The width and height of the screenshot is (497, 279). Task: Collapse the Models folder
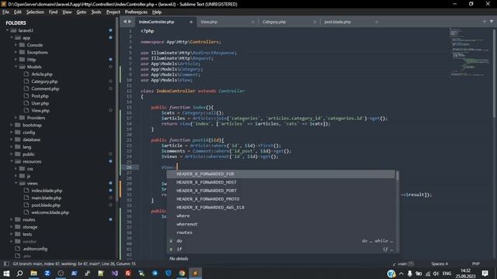[16, 67]
